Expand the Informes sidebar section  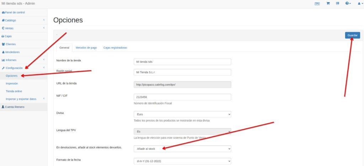point(11,60)
